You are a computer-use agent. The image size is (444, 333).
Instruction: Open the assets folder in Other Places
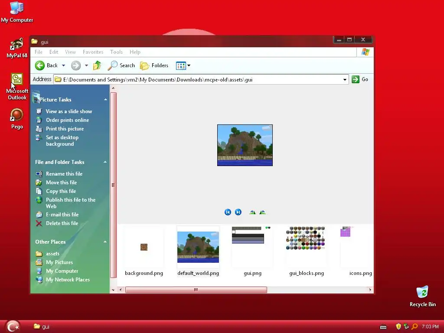[x=52, y=254]
